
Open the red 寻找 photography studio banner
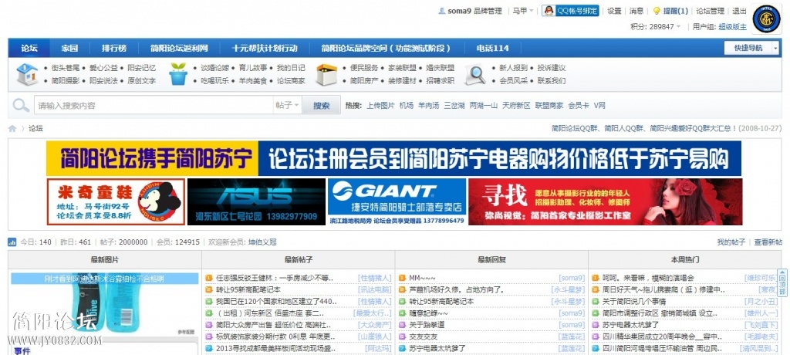(605, 202)
